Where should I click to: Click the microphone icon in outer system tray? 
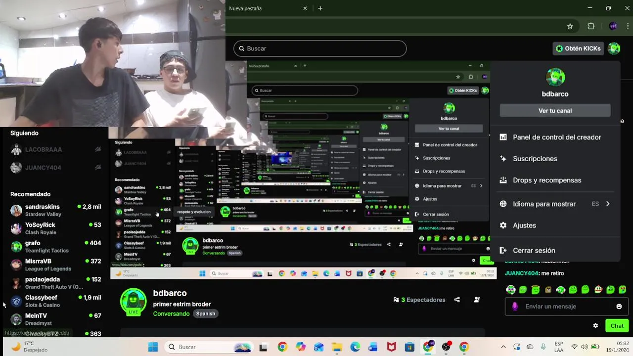click(543, 347)
